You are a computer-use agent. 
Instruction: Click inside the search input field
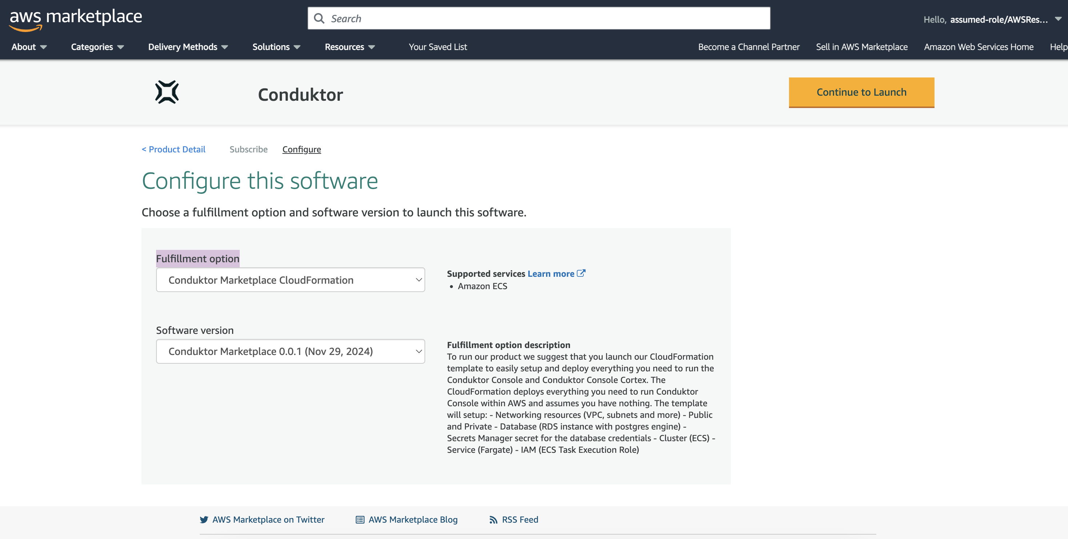(498, 18)
